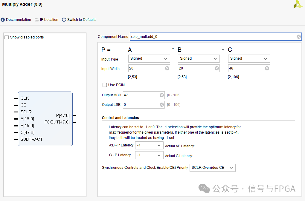This screenshot has height=201, width=305.
Task: Clear the C Input Width value
Action: click(x=267, y=68)
